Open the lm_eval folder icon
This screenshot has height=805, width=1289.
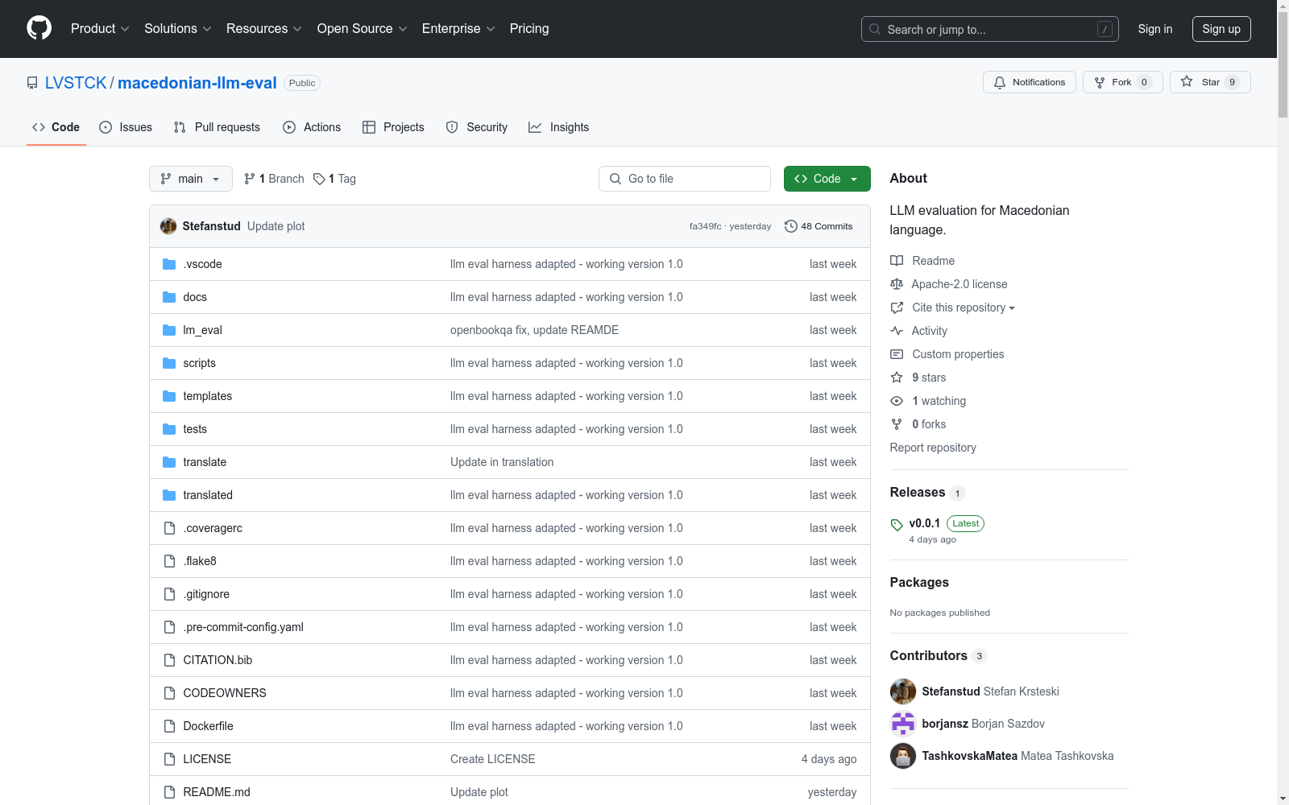(x=169, y=330)
